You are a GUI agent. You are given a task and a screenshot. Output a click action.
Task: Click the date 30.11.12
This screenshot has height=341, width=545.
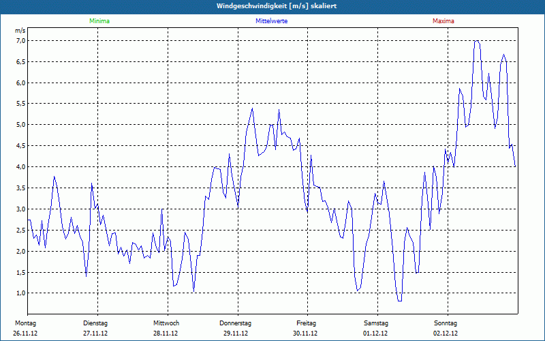point(305,333)
